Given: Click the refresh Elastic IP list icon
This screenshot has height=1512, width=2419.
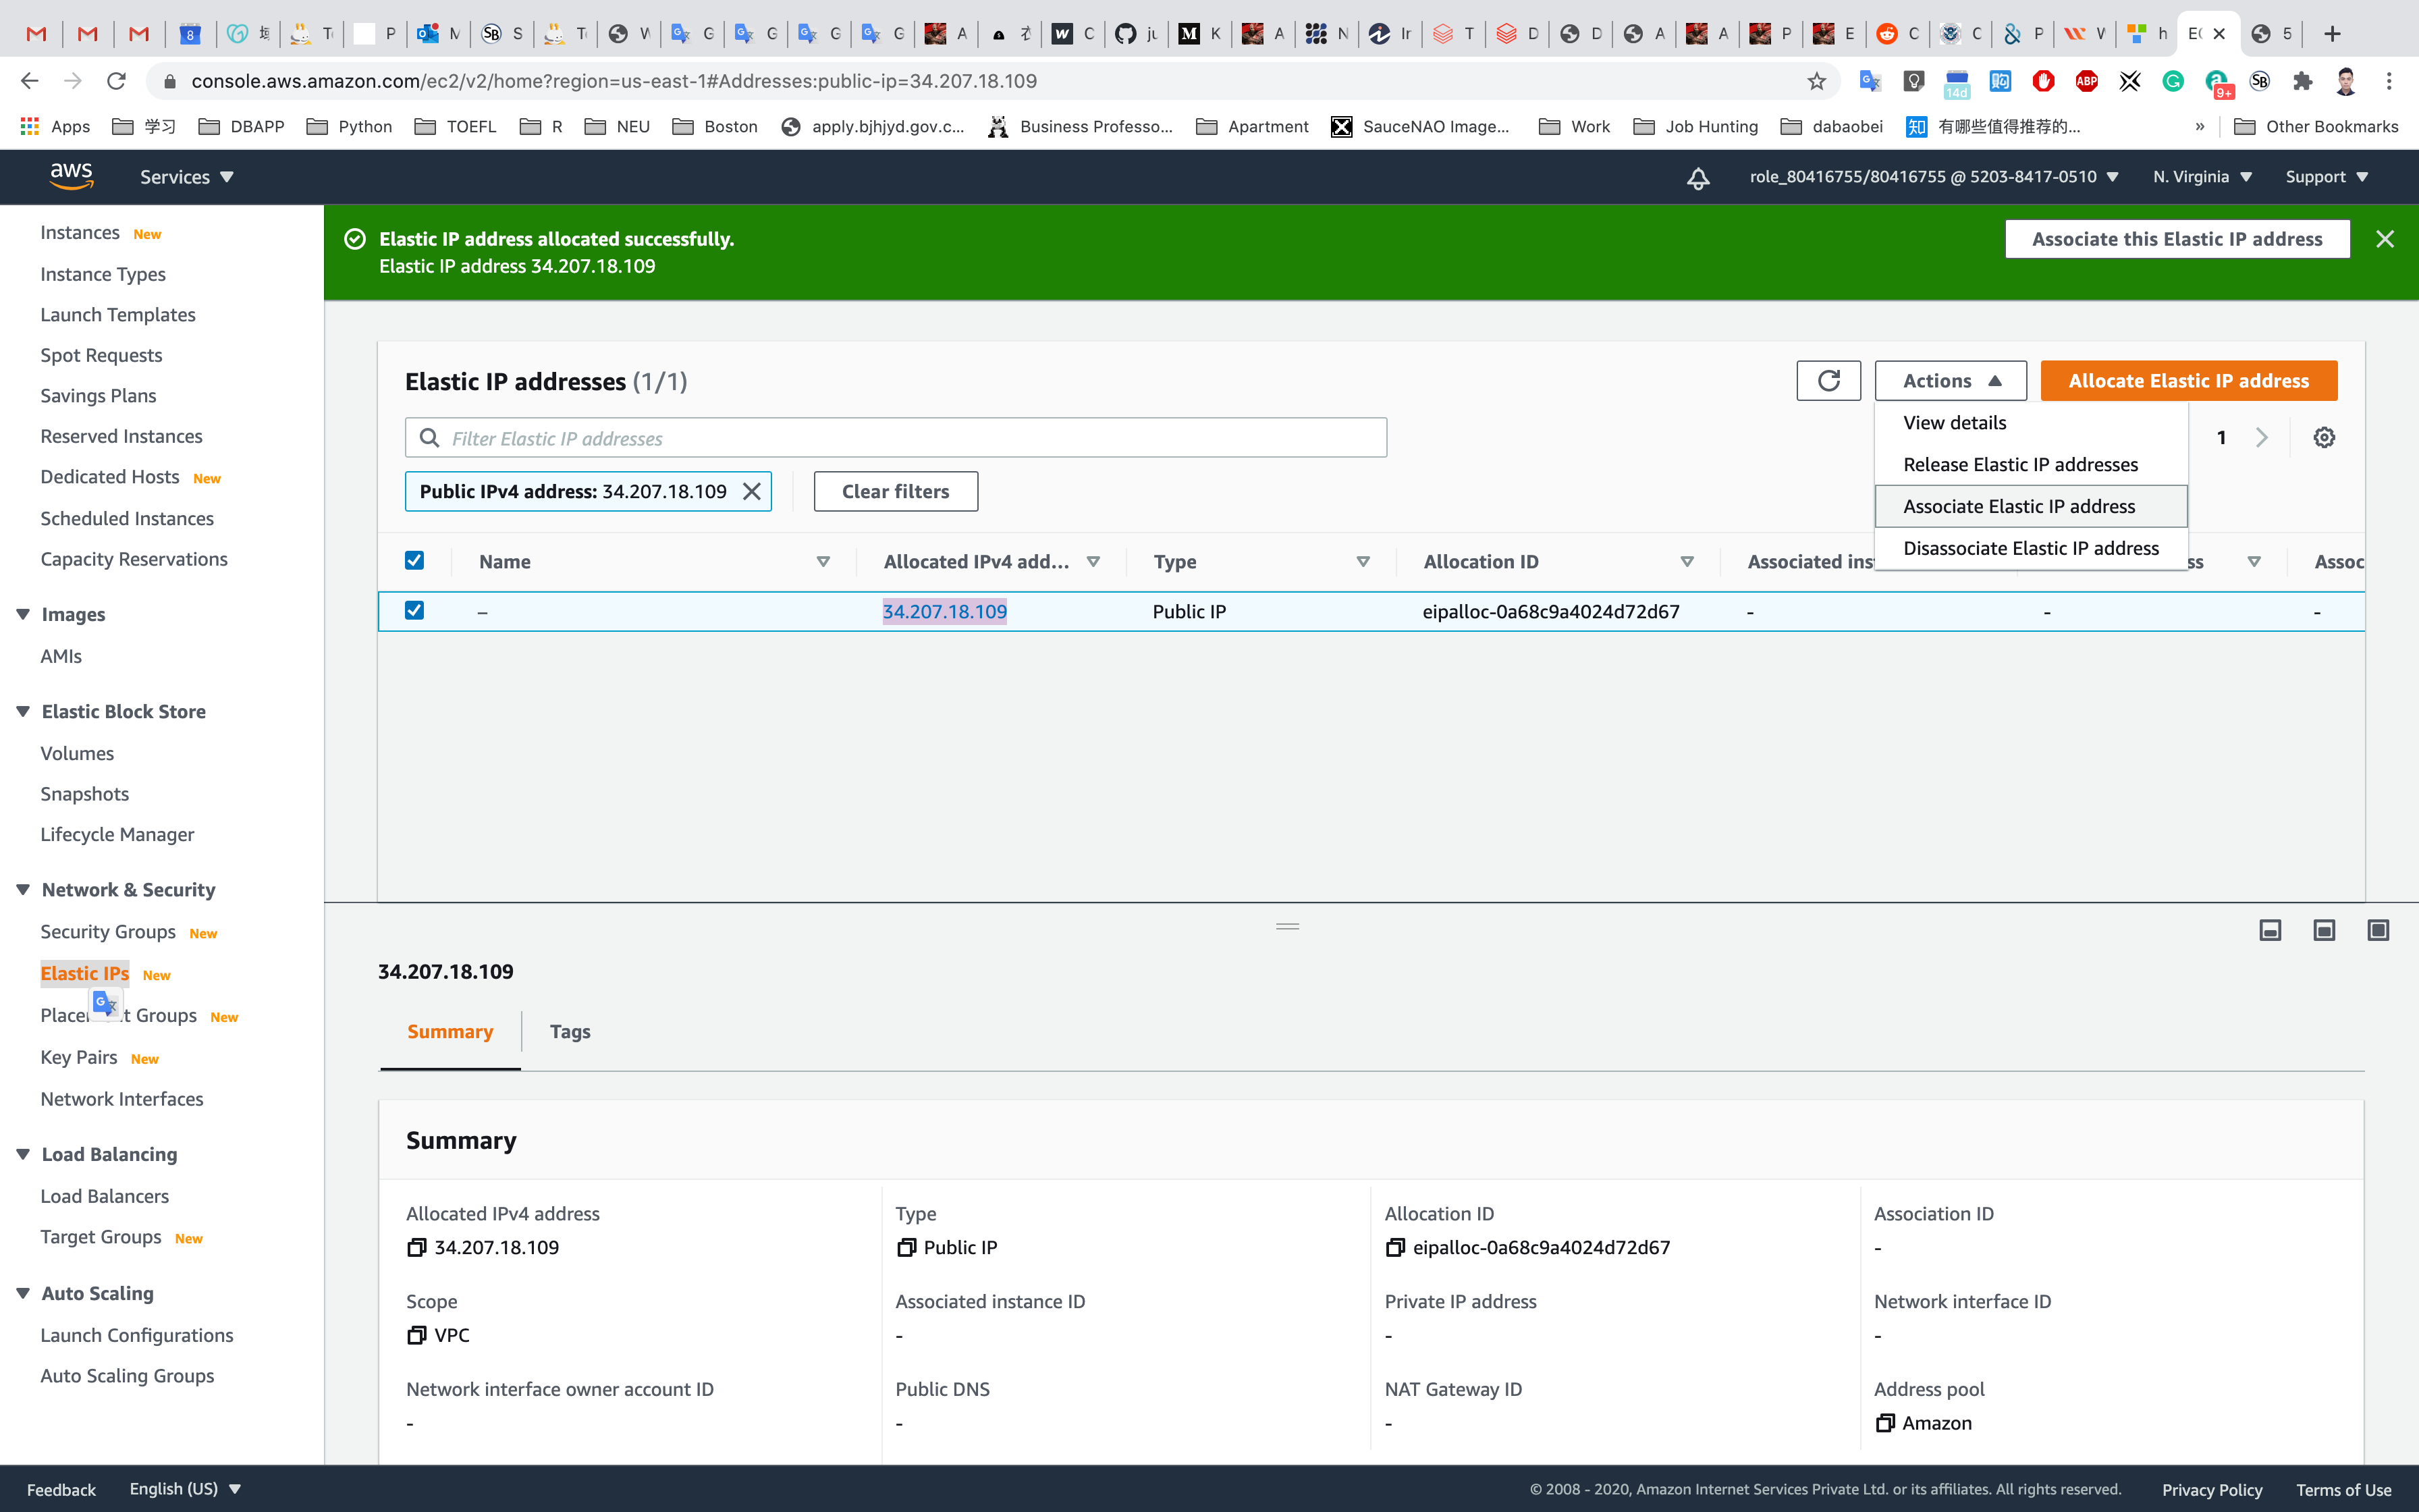Looking at the screenshot, I should 1828,381.
